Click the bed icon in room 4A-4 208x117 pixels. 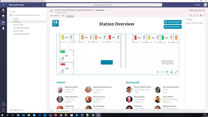[63, 37]
